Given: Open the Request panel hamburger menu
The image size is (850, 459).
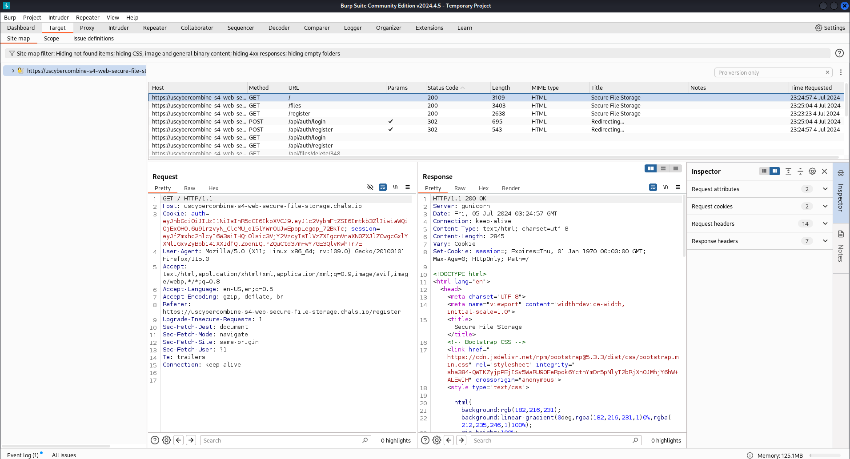Looking at the screenshot, I should pos(408,188).
